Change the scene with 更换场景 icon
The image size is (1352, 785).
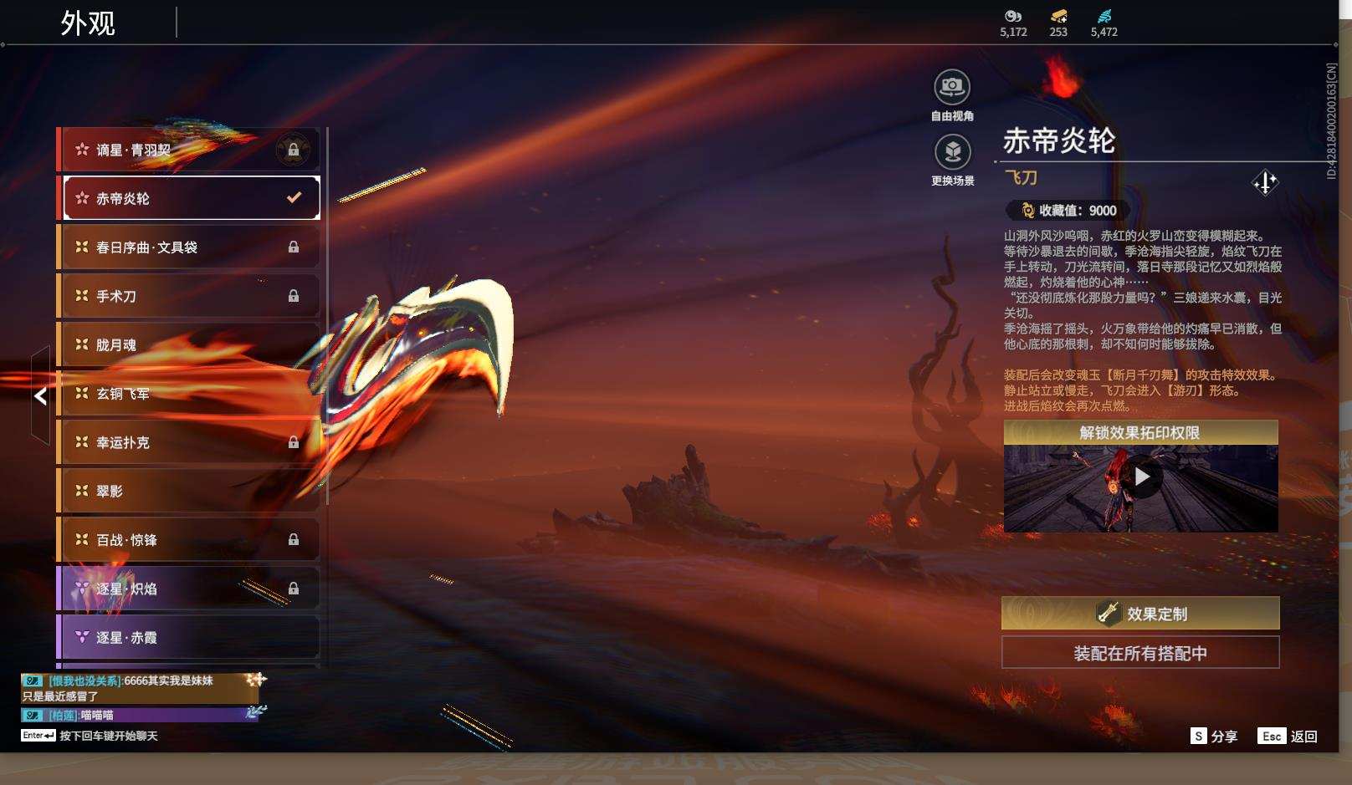[952, 152]
